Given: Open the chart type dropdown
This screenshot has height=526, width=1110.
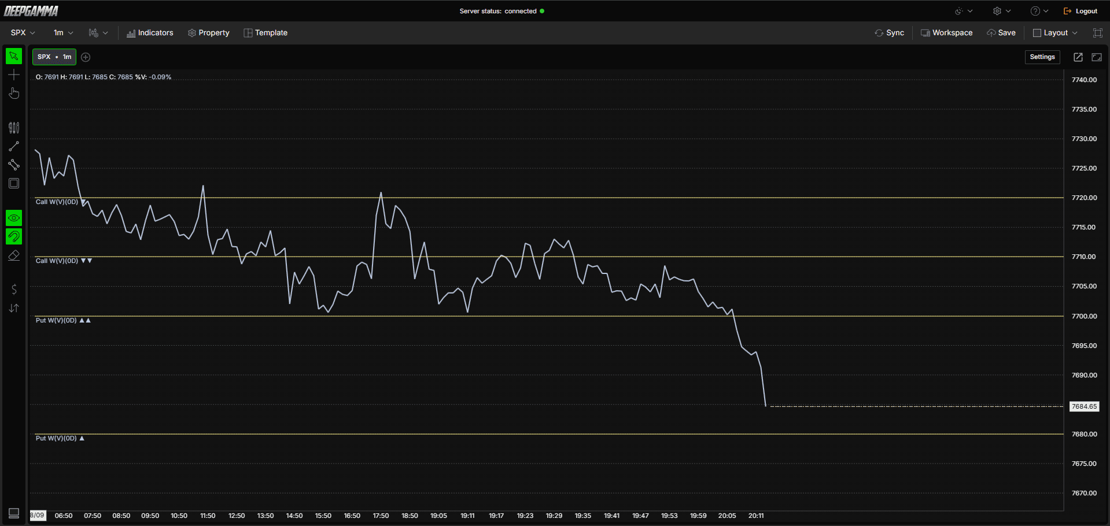Looking at the screenshot, I should pyautogui.click(x=98, y=33).
